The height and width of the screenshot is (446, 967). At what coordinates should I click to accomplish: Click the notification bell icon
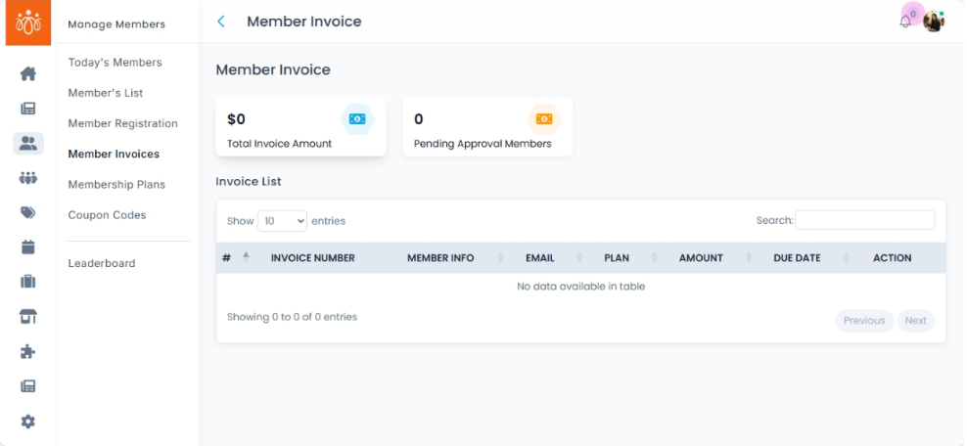click(905, 22)
